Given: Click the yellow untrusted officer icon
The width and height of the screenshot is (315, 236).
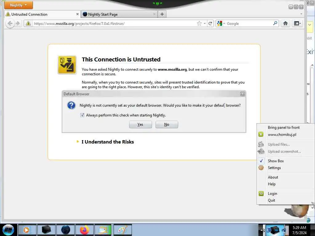Looking at the screenshot, I should [x=67, y=65].
